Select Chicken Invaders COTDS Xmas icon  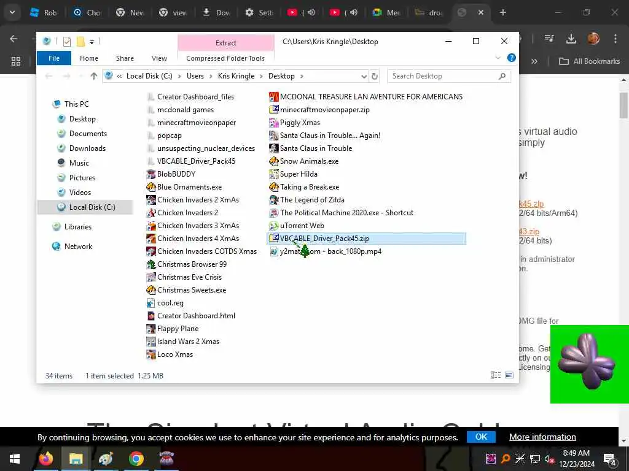151,251
